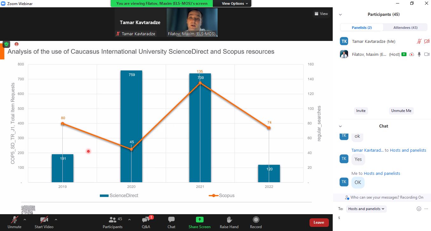Collapse the Chat section chevron
Viewport: 431px width, 231px height.
pos(340,126)
